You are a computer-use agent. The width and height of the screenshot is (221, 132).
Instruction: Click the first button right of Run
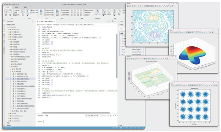pos(49,11)
